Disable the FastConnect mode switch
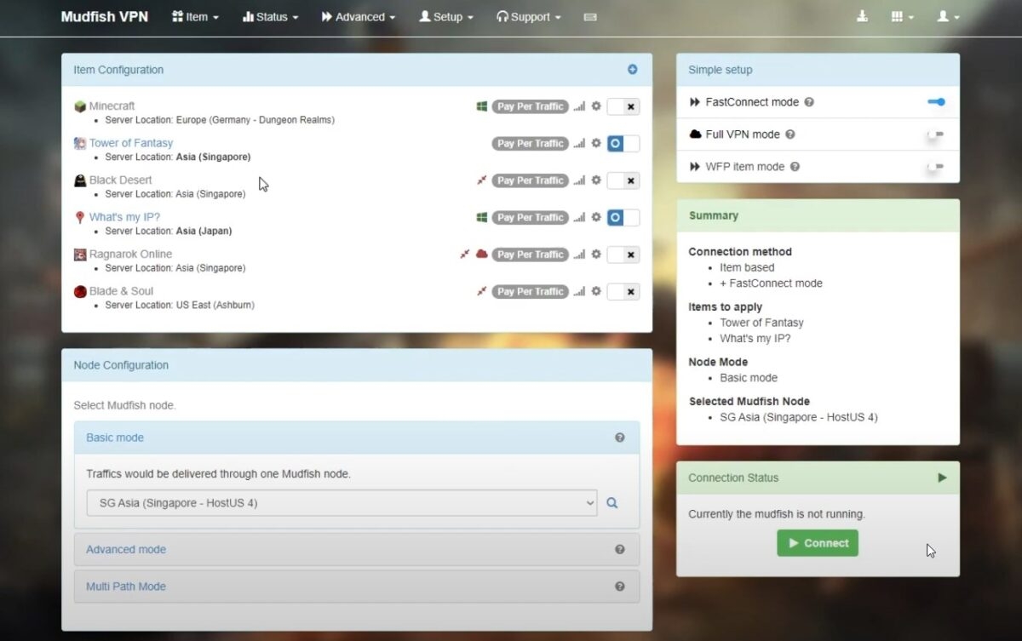The image size is (1022, 641). point(936,102)
